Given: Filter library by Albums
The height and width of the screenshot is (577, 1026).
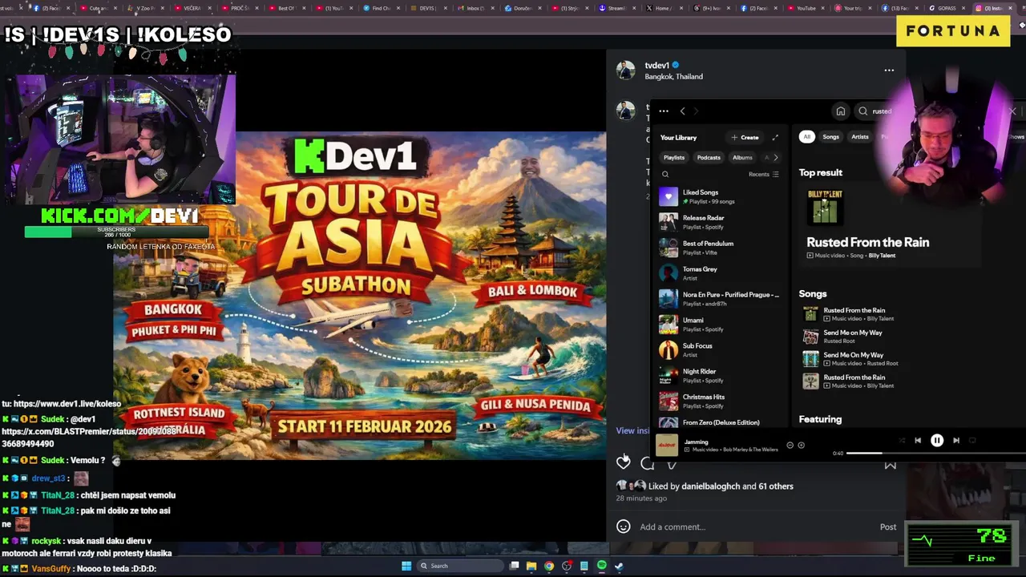Looking at the screenshot, I should point(742,157).
